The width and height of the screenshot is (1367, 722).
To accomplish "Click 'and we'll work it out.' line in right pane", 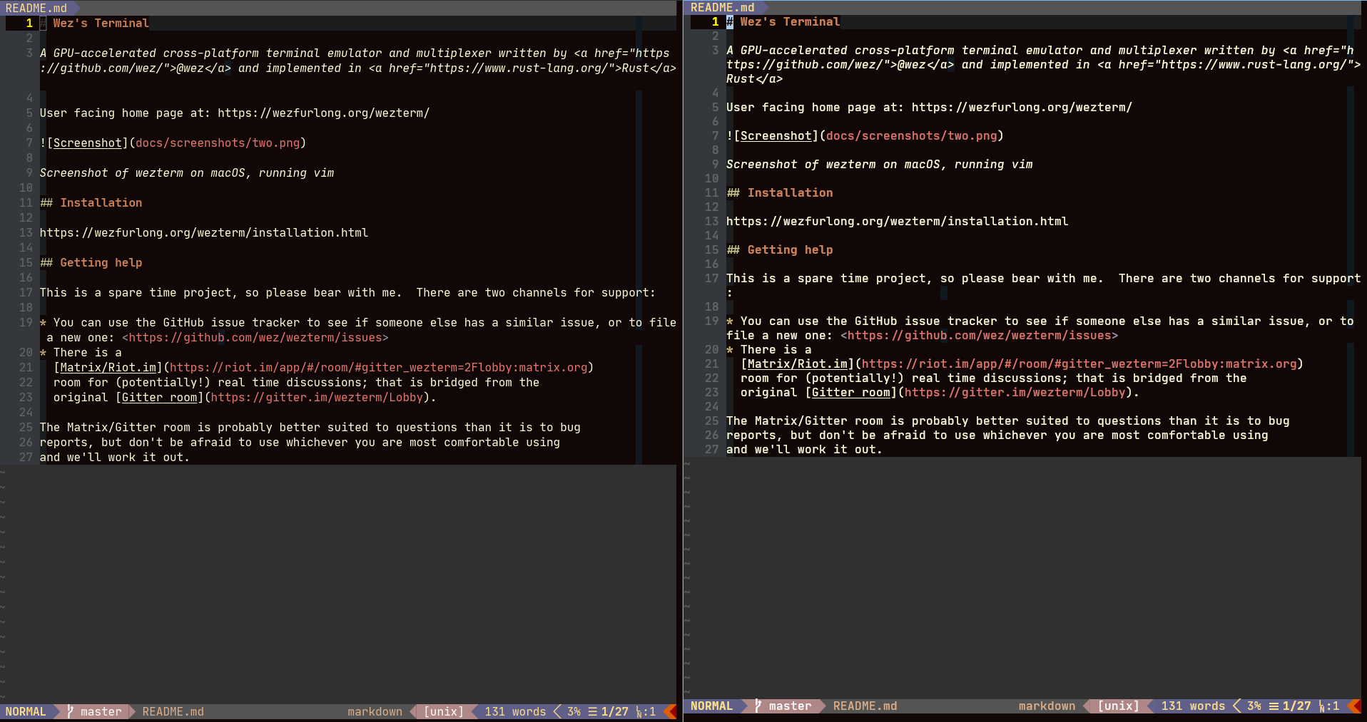I will [x=805, y=449].
